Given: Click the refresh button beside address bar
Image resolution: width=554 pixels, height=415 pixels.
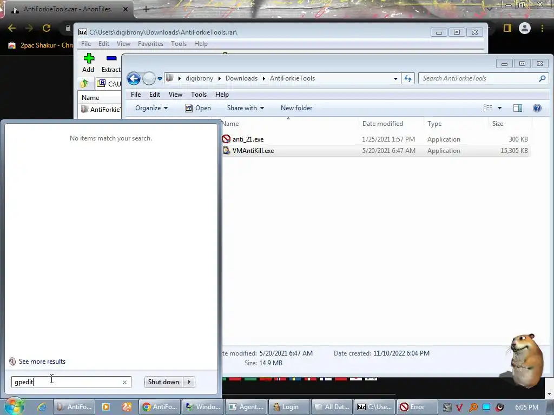Looking at the screenshot, I should [x=408, y=78].
